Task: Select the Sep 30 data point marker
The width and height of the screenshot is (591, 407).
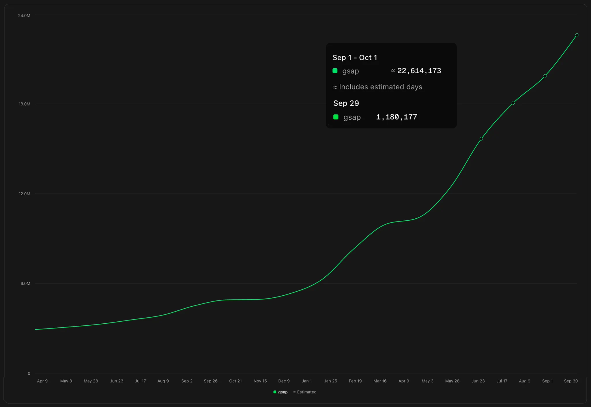Action: [577, 35]
